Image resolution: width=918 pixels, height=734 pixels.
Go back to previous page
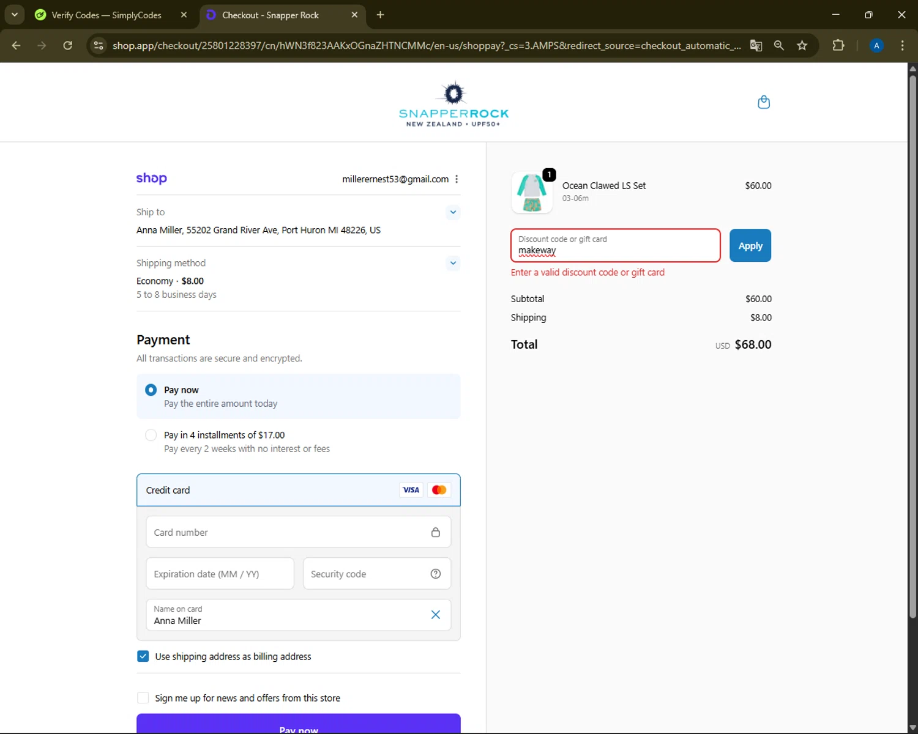pyautogui.click(x=17, y=45)
